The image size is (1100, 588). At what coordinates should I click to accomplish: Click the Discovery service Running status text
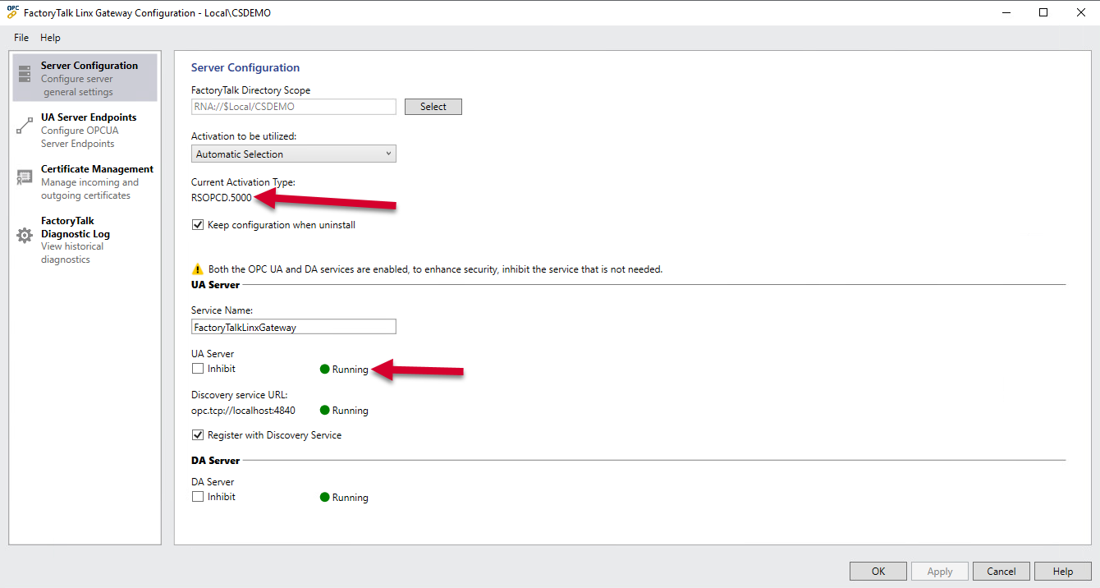coord(351,411)
